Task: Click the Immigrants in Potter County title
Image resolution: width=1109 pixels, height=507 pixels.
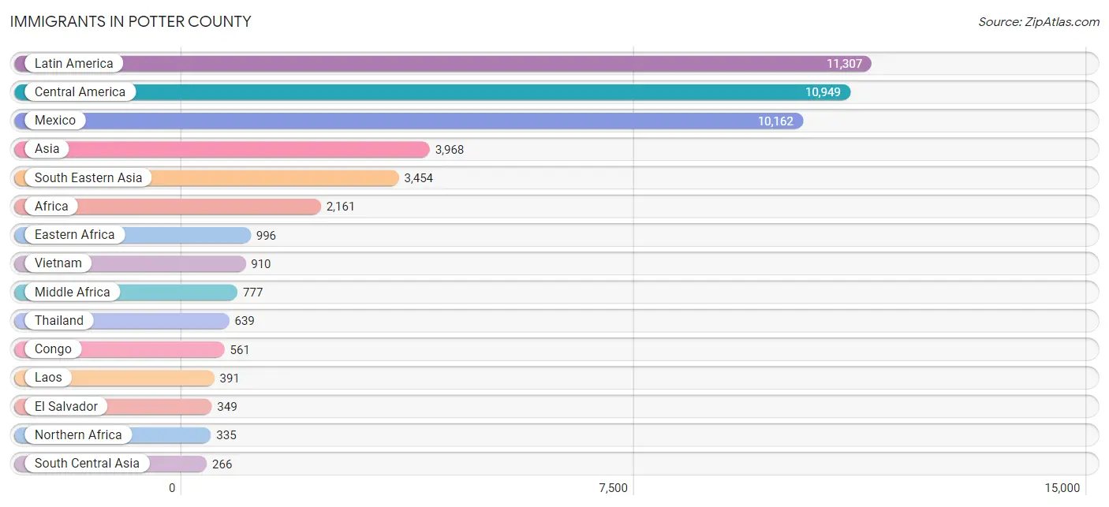Action: (x=131, y=22)
